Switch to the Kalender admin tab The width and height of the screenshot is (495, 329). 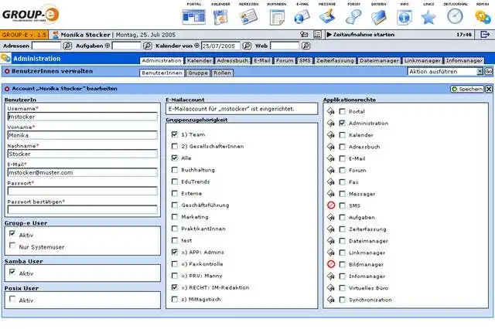pyautogui.click(x=200, y=60)
